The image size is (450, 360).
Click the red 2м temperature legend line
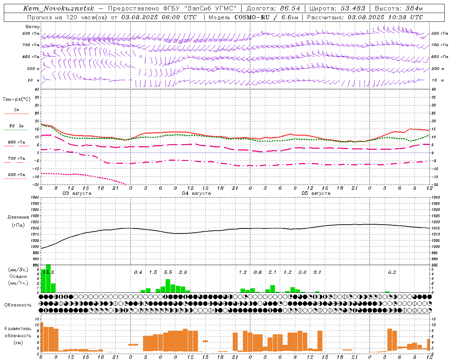pyautogui.click(x=16, y=114)
